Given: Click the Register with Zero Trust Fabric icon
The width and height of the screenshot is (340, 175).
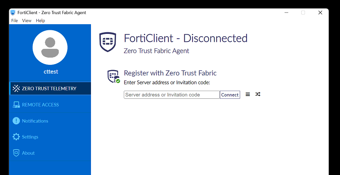Looking at the screenshot, I should tap(114, 76).
